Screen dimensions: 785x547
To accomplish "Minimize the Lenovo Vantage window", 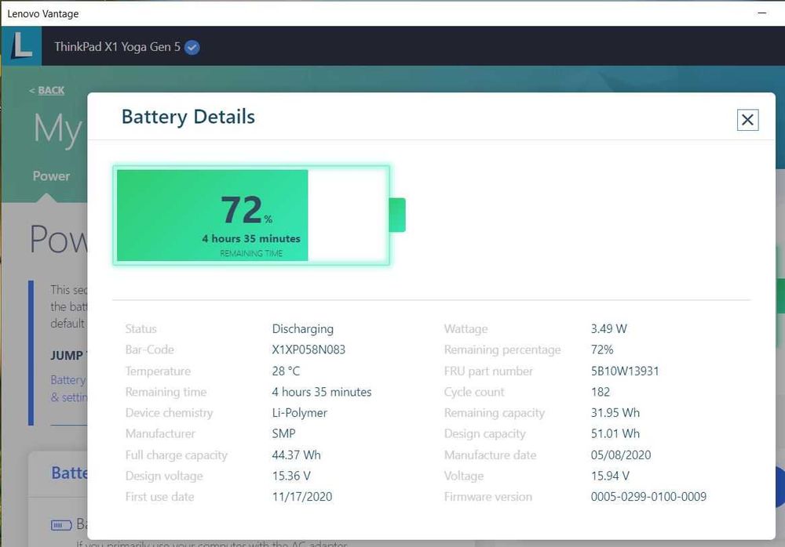I will pyautogui.click(x=762, y=13).
